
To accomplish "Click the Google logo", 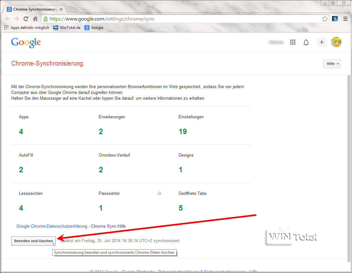I will pos(26,42).
